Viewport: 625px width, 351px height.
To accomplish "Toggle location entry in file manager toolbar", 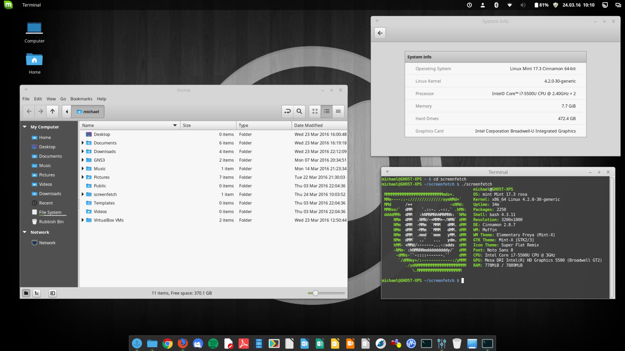I will [x=287, y=112].
